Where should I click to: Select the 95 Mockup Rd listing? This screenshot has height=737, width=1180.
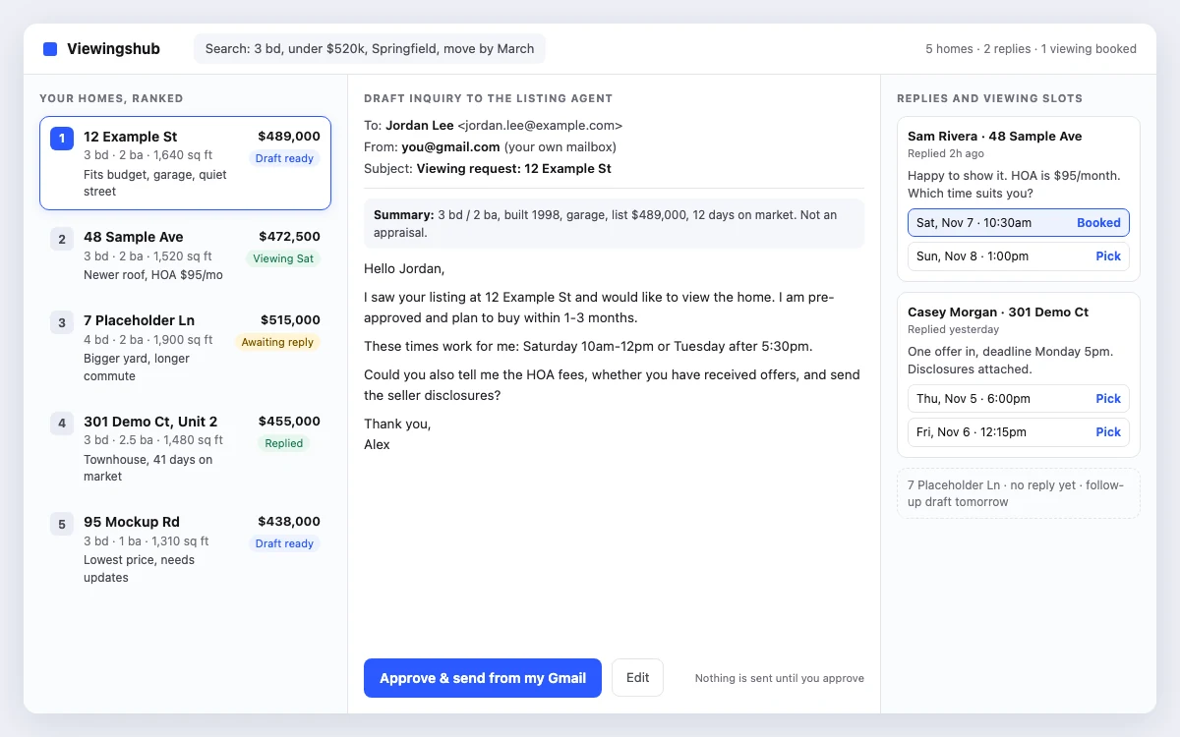(185, 549)
